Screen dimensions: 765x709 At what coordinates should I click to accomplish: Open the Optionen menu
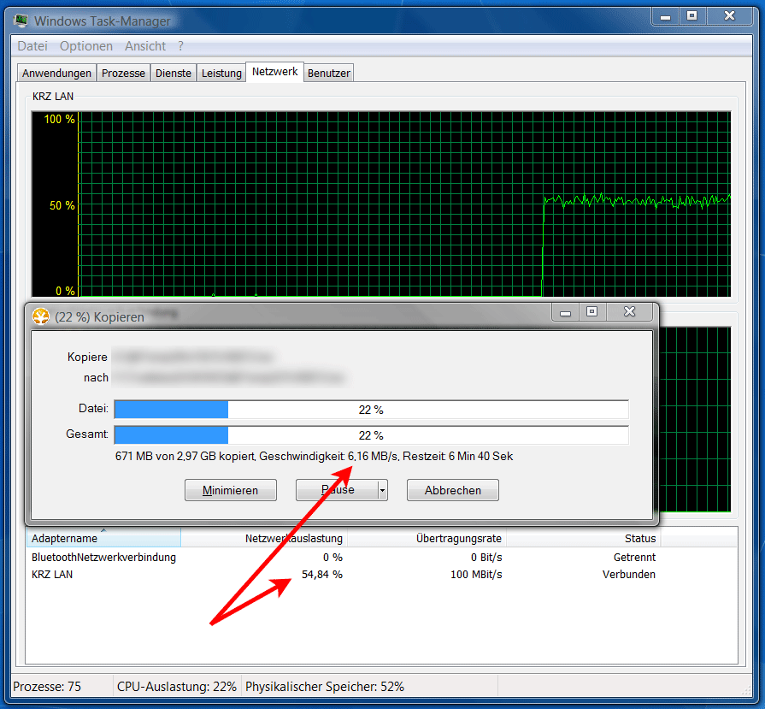(x=86, y=46)
